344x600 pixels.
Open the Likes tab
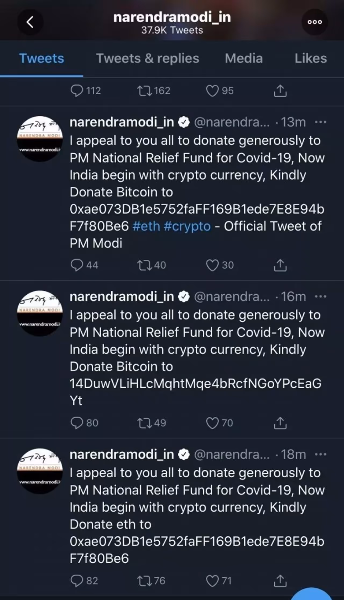(311, 58)
